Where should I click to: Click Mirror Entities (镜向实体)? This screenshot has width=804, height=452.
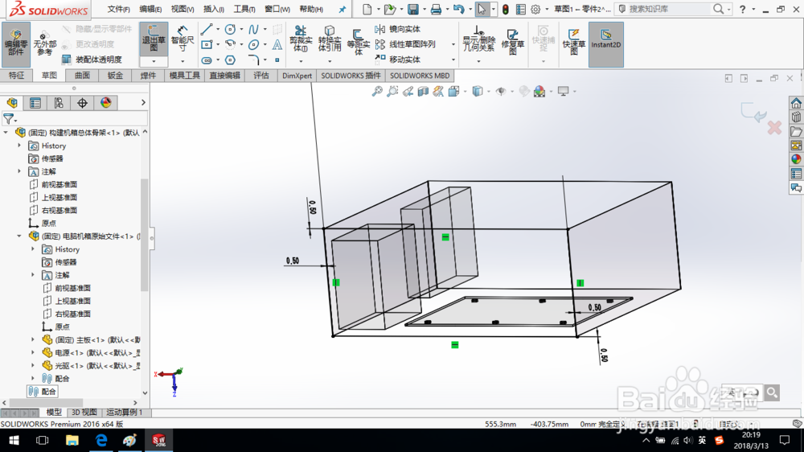tap(397, 29)
